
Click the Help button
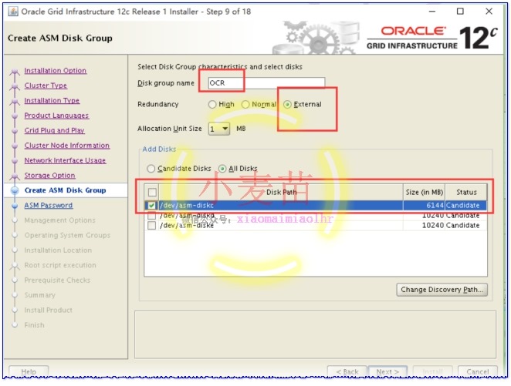tap(29, 371)
